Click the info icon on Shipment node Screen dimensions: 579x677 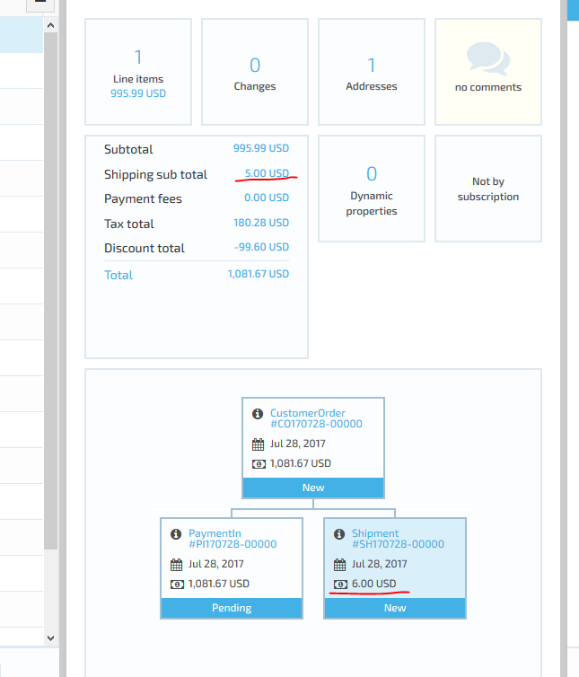coord(339,534)
